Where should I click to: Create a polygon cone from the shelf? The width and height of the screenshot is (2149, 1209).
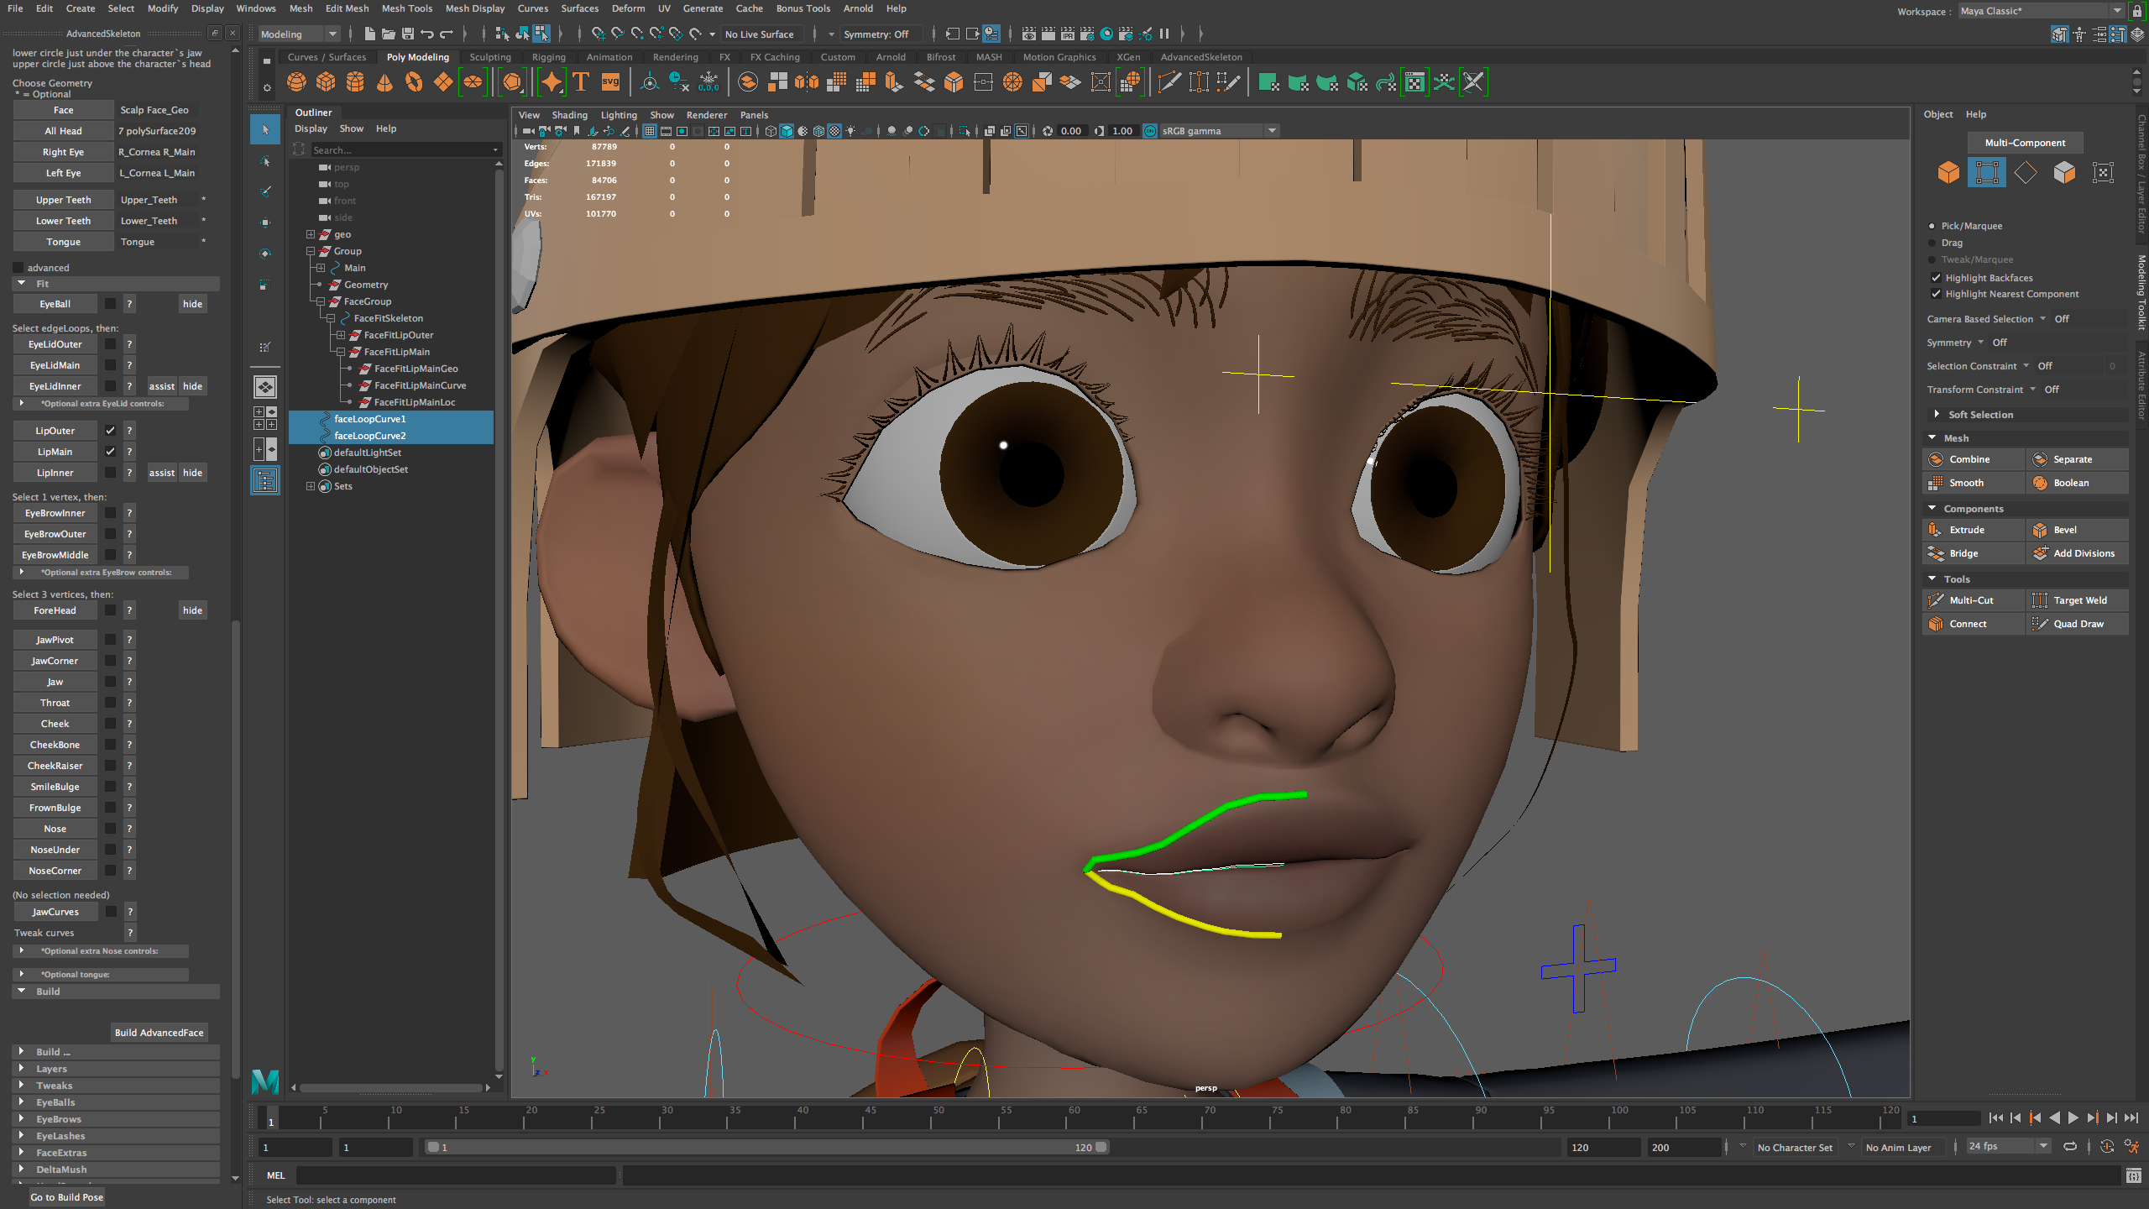(384, 82)
